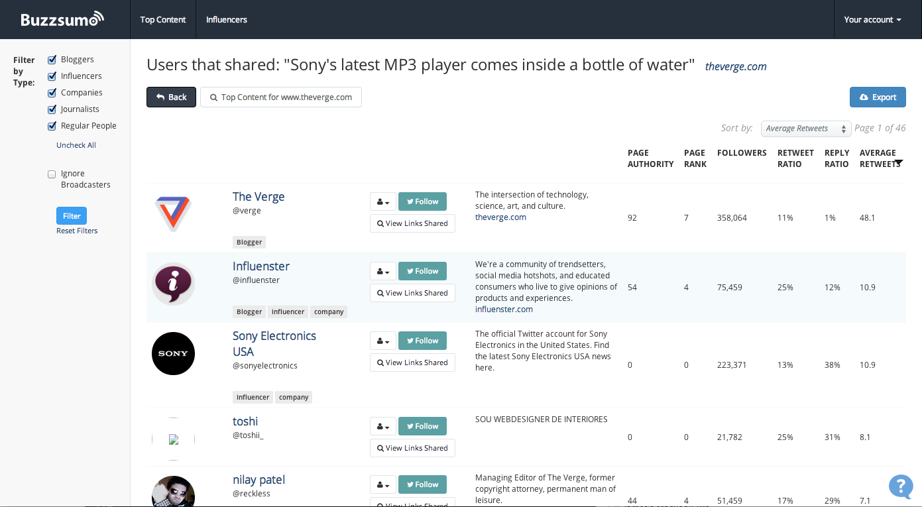This screenshot has width=922, height=507.
Task: Click the Twitter bird icon on The Verge's Follow button
Action: pos(410,201)
